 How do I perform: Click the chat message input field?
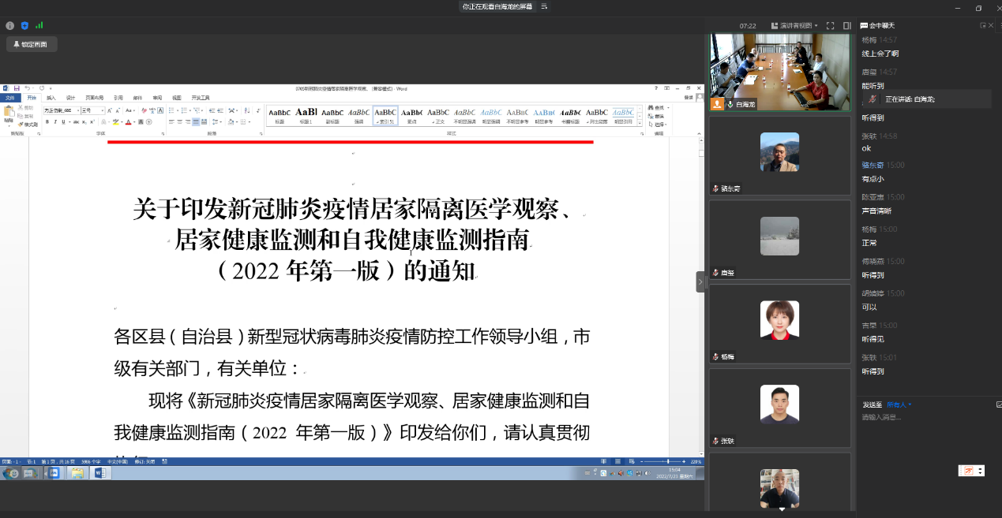click(x=924, y=417)
